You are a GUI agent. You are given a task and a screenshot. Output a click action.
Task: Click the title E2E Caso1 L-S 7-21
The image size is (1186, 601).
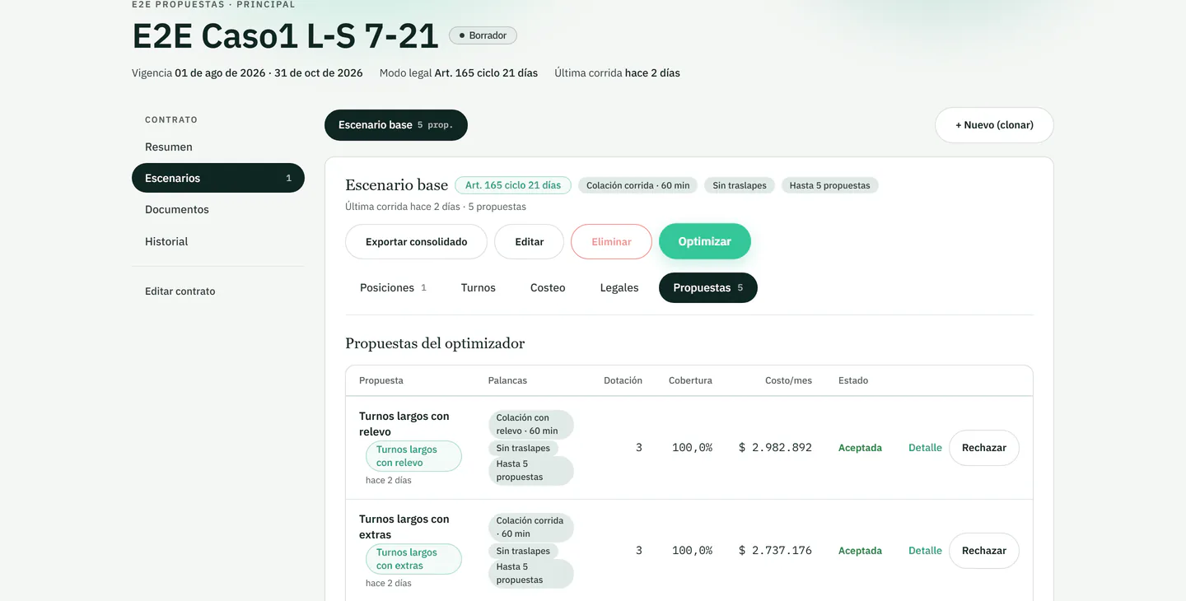(x=285, y=36)
